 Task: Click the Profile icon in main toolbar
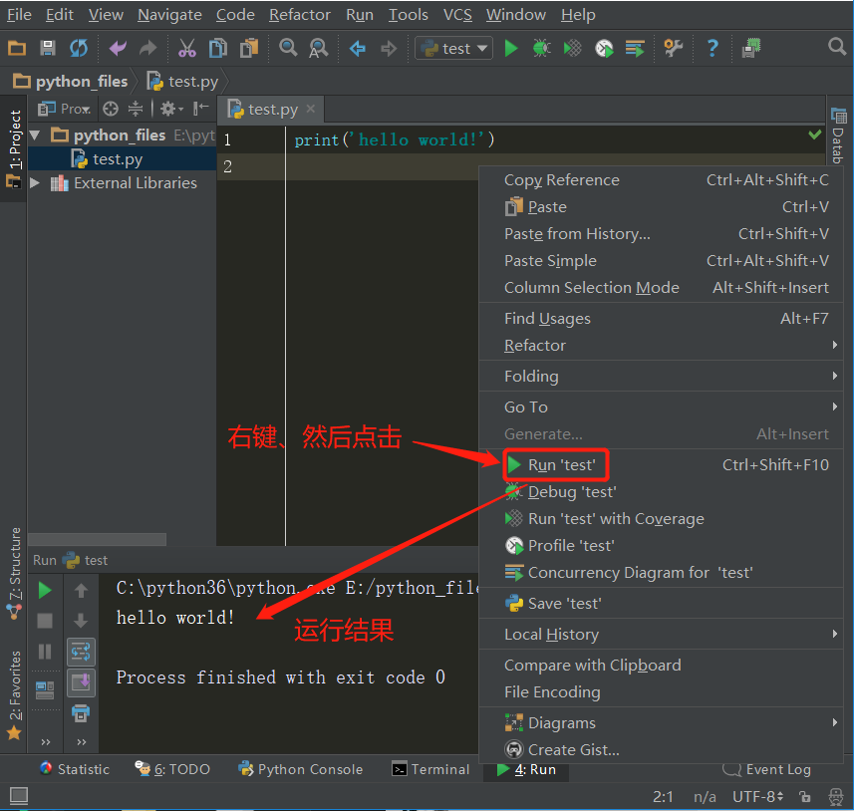pyautogui.click(x=604, y=48)
